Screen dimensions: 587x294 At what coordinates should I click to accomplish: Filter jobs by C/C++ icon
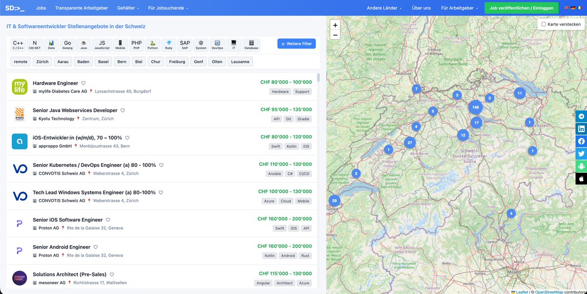coord(18,45)
